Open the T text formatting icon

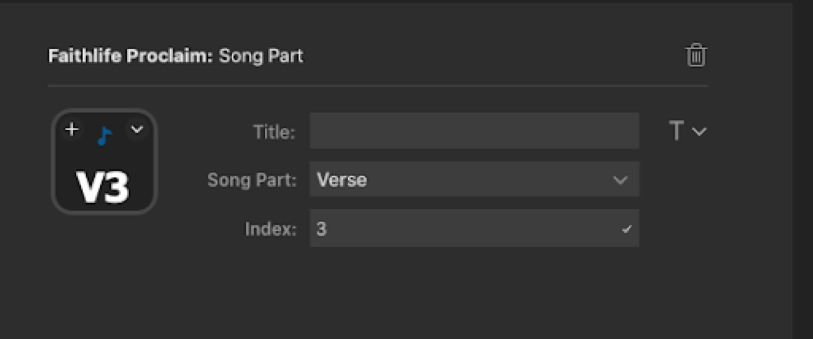(676, 131)
